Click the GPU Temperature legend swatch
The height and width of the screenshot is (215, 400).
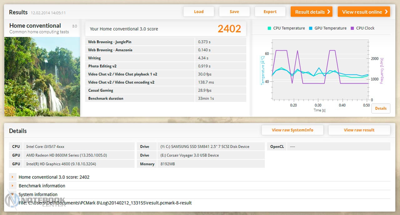(x=311, y=28)
